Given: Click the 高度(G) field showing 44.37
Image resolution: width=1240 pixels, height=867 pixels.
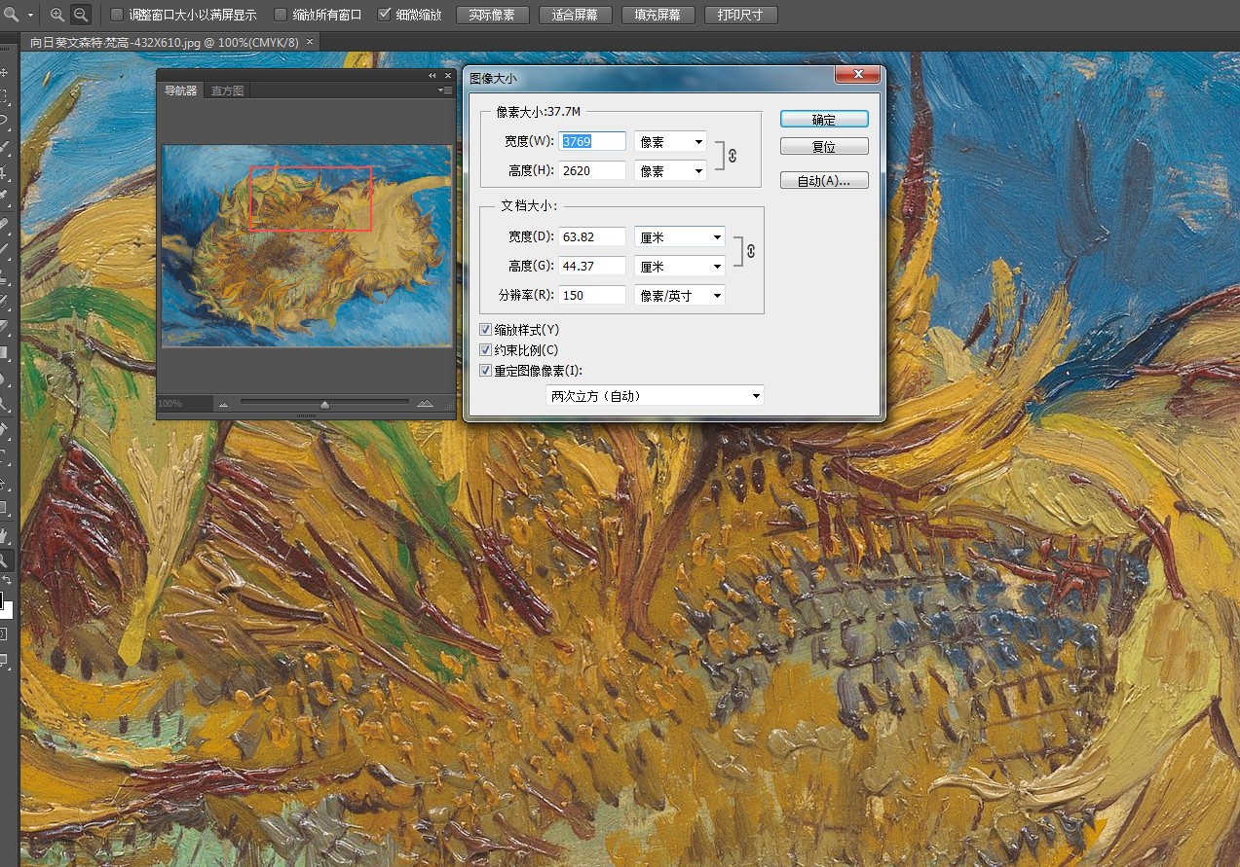Looking at the screenshot, I should tap(592, 266).
